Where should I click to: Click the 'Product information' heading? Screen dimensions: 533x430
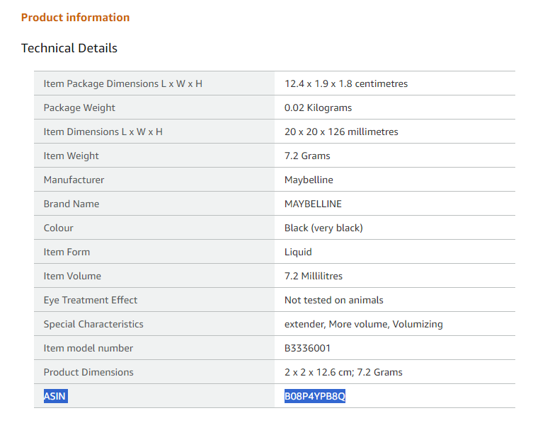tap(75, 17)
